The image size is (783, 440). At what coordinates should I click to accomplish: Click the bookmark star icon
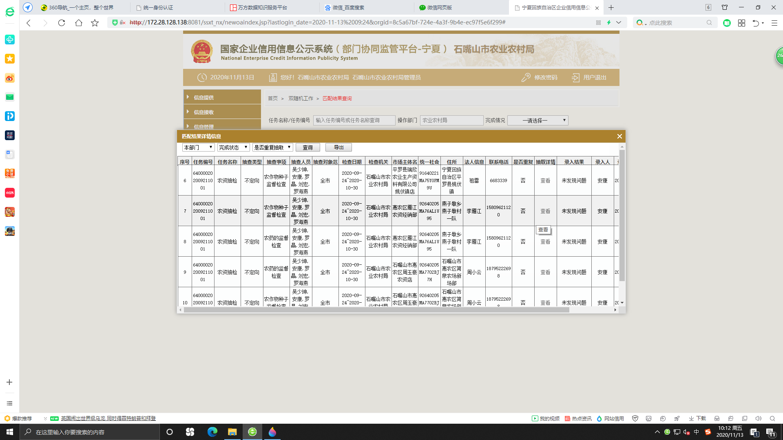tap(95, 23)
